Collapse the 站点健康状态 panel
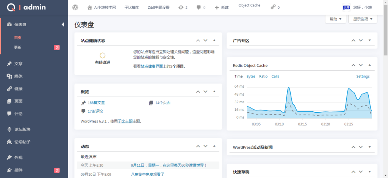The height and width of the screenshot is (178, 388). click(x=214, y=40)
